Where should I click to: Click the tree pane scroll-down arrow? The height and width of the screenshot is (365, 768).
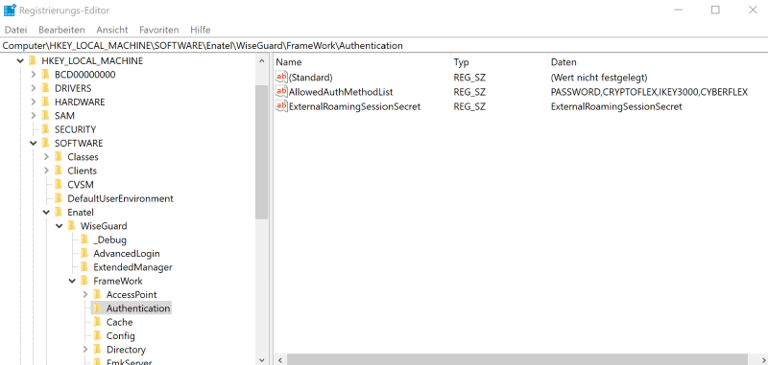pos(261,359)
